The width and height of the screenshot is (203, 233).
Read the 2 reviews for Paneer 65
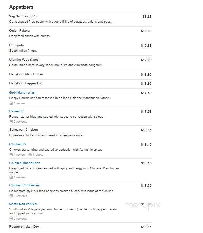(x=20, y=122)
